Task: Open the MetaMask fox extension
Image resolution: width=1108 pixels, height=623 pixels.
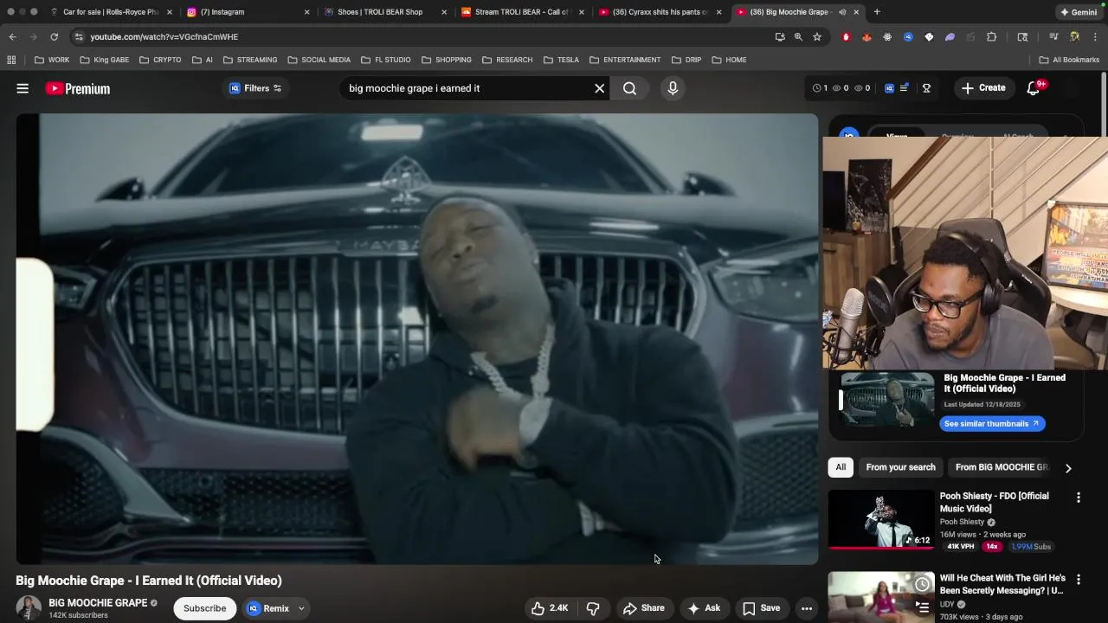Action: pos(866,36)
